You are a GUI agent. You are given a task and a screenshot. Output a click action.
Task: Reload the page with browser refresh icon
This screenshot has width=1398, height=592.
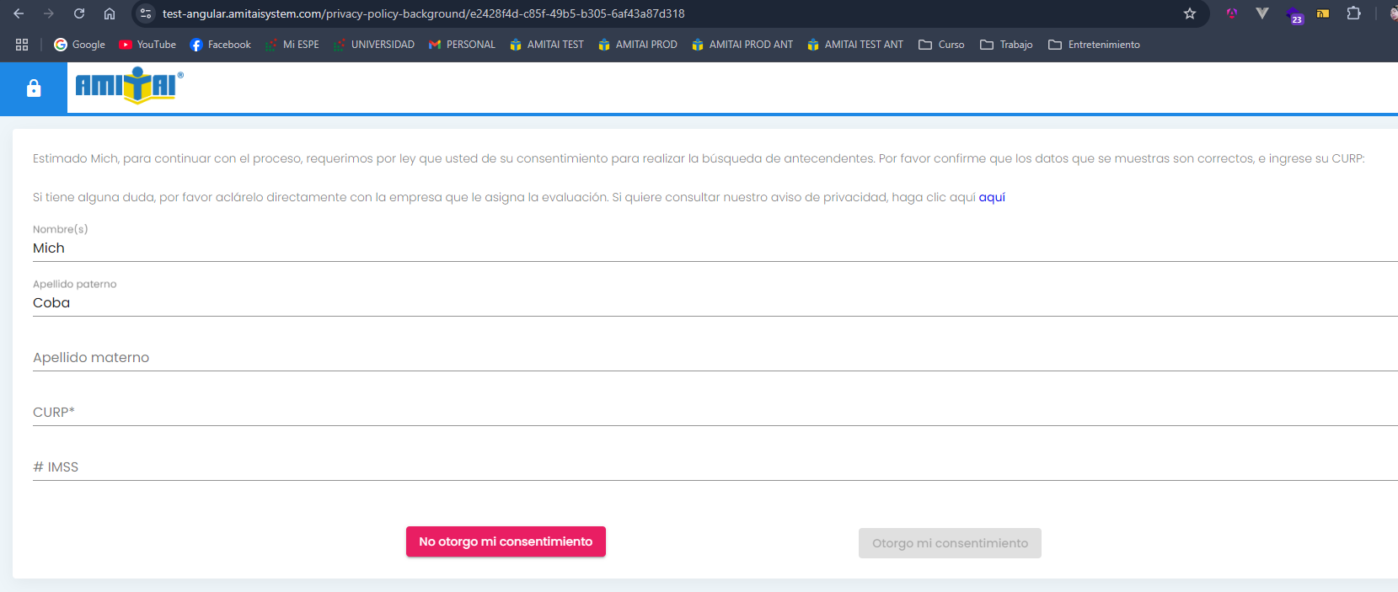pos(79,13)
